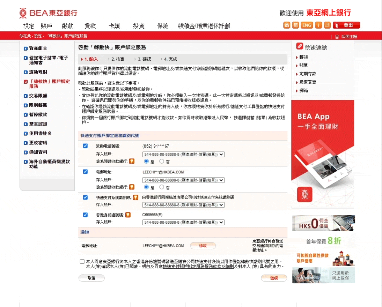This screenshot has height=307, width=382.
Task: Show help icon beside 快速支付系統識別碼
Action: (135, 197)
